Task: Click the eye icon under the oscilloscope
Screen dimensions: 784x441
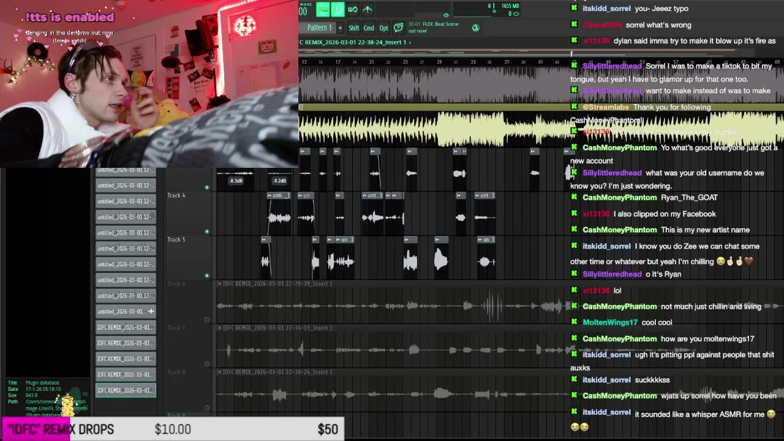Action: 446,15
